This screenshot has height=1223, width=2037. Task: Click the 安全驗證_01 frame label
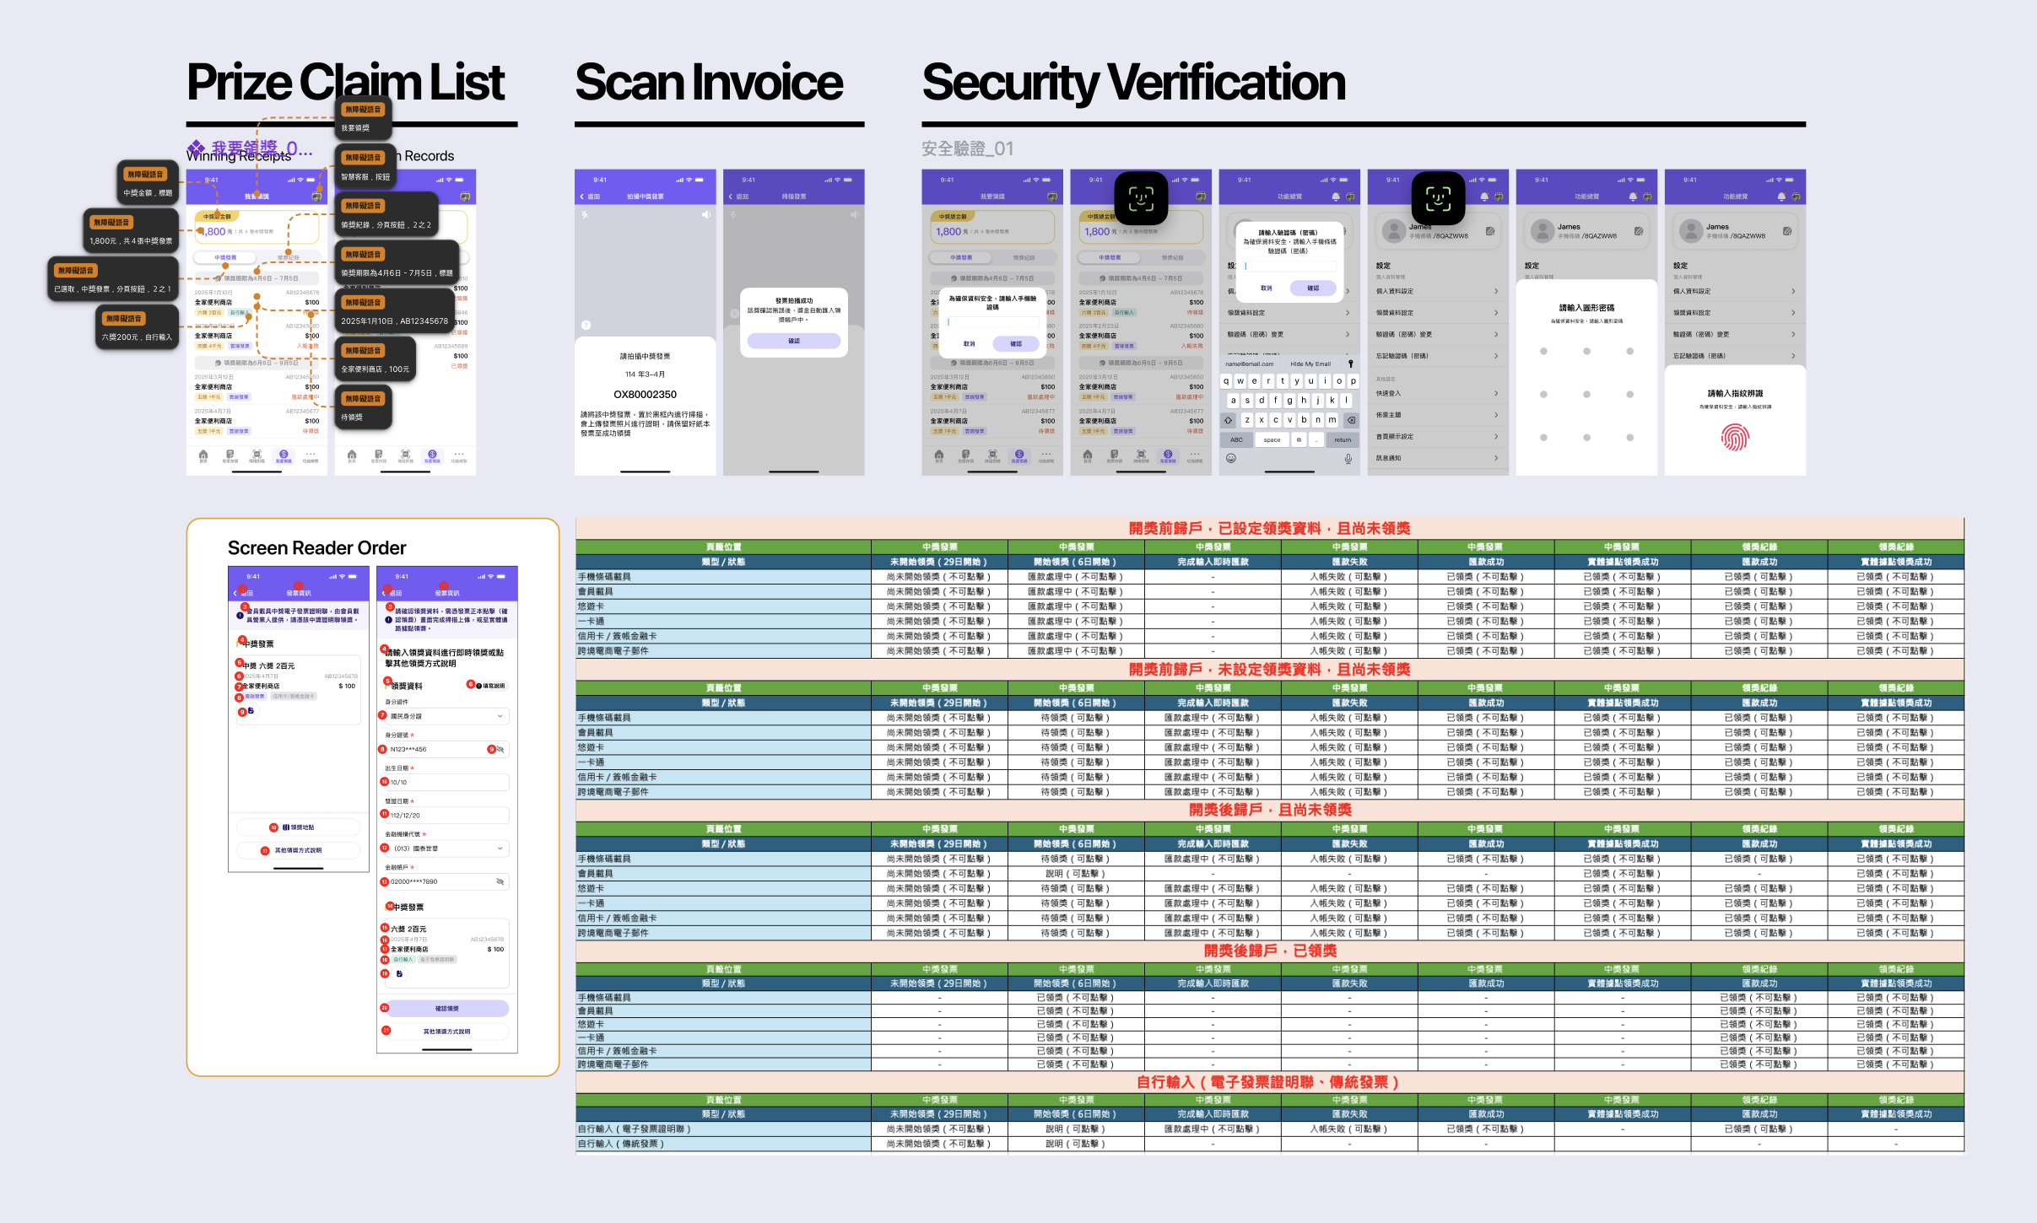pos(967,149)
